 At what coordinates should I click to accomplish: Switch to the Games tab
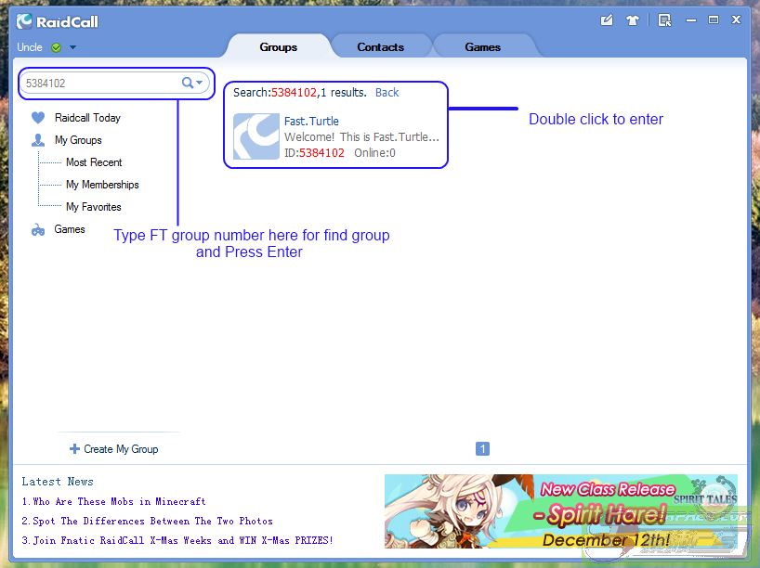pyautogui.click(x=482, y=47)
